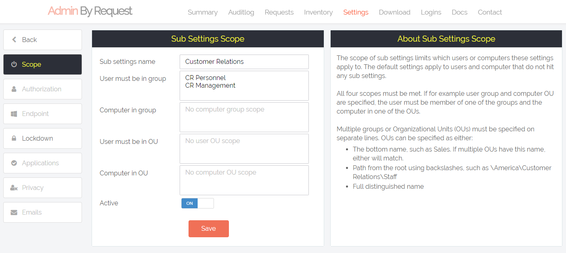
Task: Select the Computer in OU textbox
Action: tap(244, 180)
